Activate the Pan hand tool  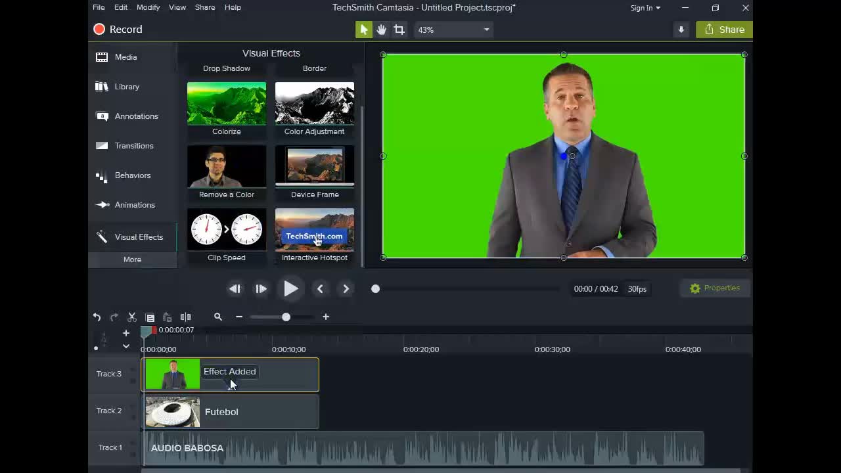pos(381,30)
